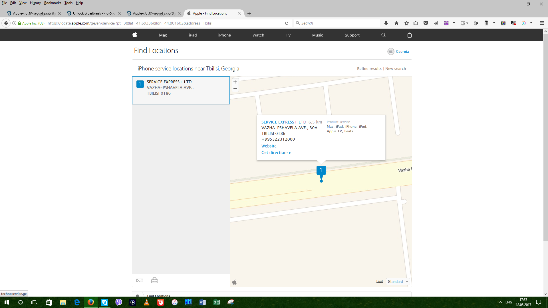This screenshot has height=308, width=548.
Task: Print the location results
Action: pos(154,280)
